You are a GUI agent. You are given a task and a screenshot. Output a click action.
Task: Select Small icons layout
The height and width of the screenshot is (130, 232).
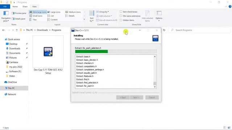(36, 16)
